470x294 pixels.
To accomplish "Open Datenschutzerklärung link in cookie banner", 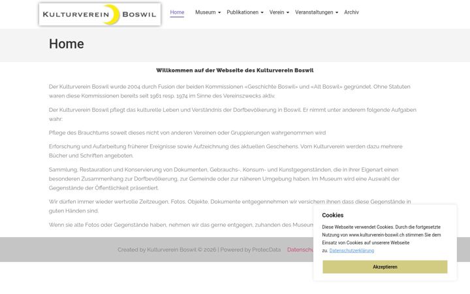I will 352,250.
